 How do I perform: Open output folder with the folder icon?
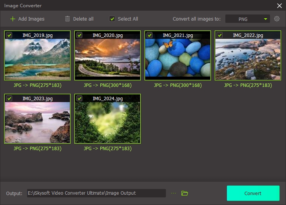pyautogui.click(x=185, y=193)
